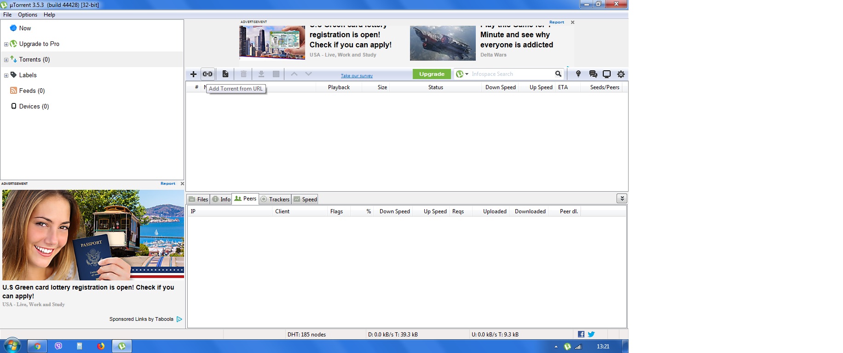Click Take our survey link

coord(357,76)
